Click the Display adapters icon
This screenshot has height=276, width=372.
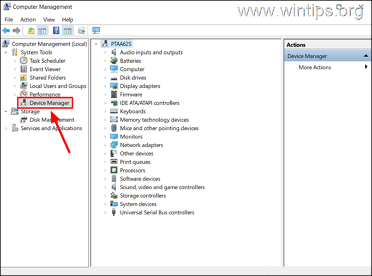[x=114, y=86]
